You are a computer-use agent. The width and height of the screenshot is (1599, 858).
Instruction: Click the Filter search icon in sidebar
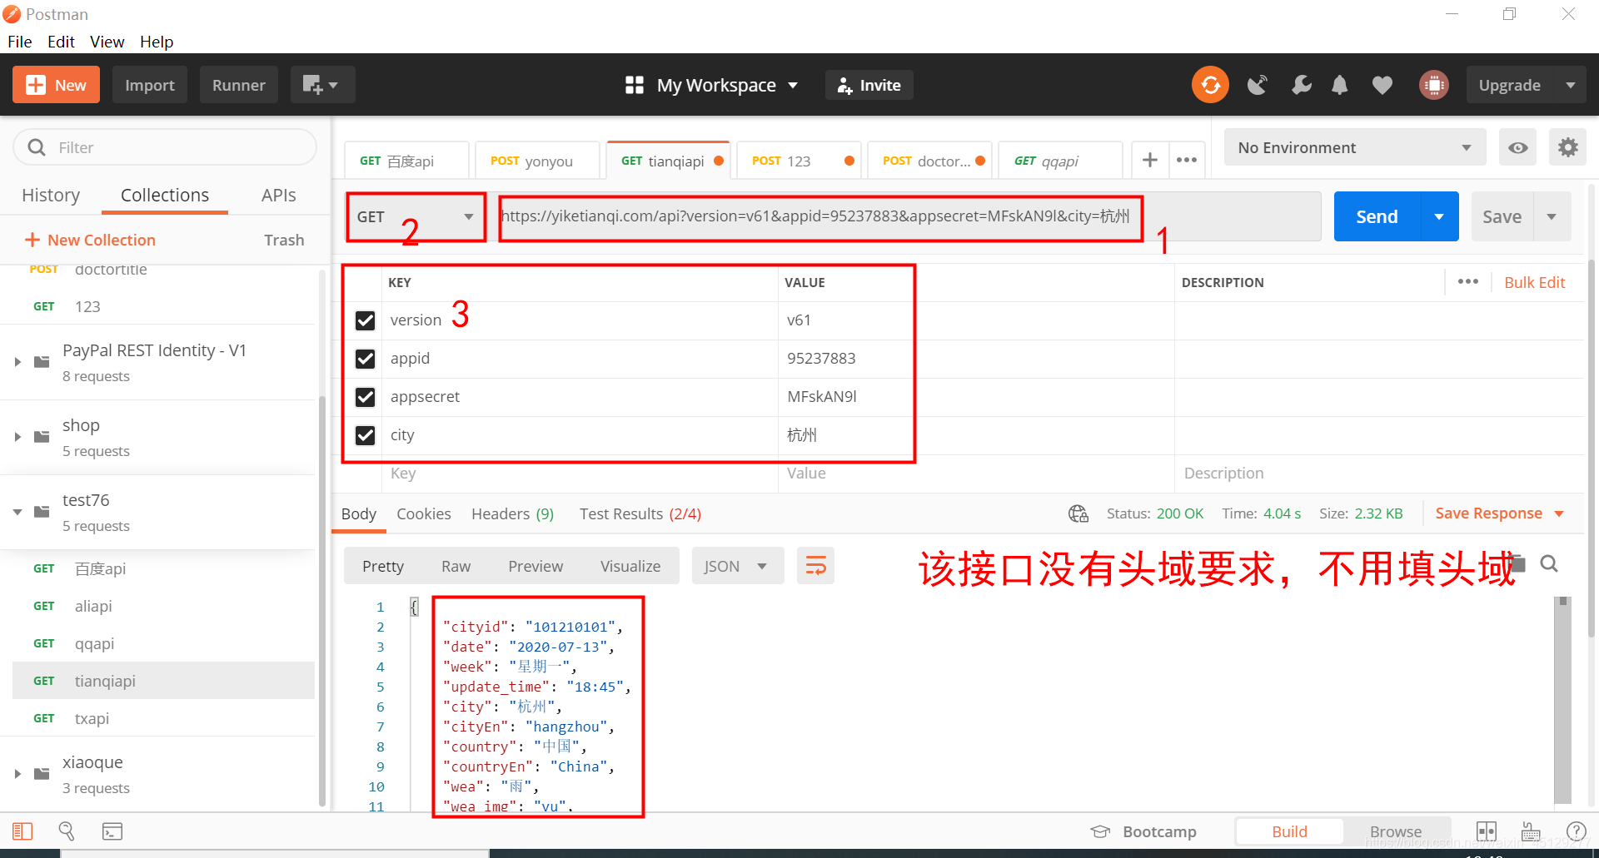pyautogui.click(x=37, y=147)
